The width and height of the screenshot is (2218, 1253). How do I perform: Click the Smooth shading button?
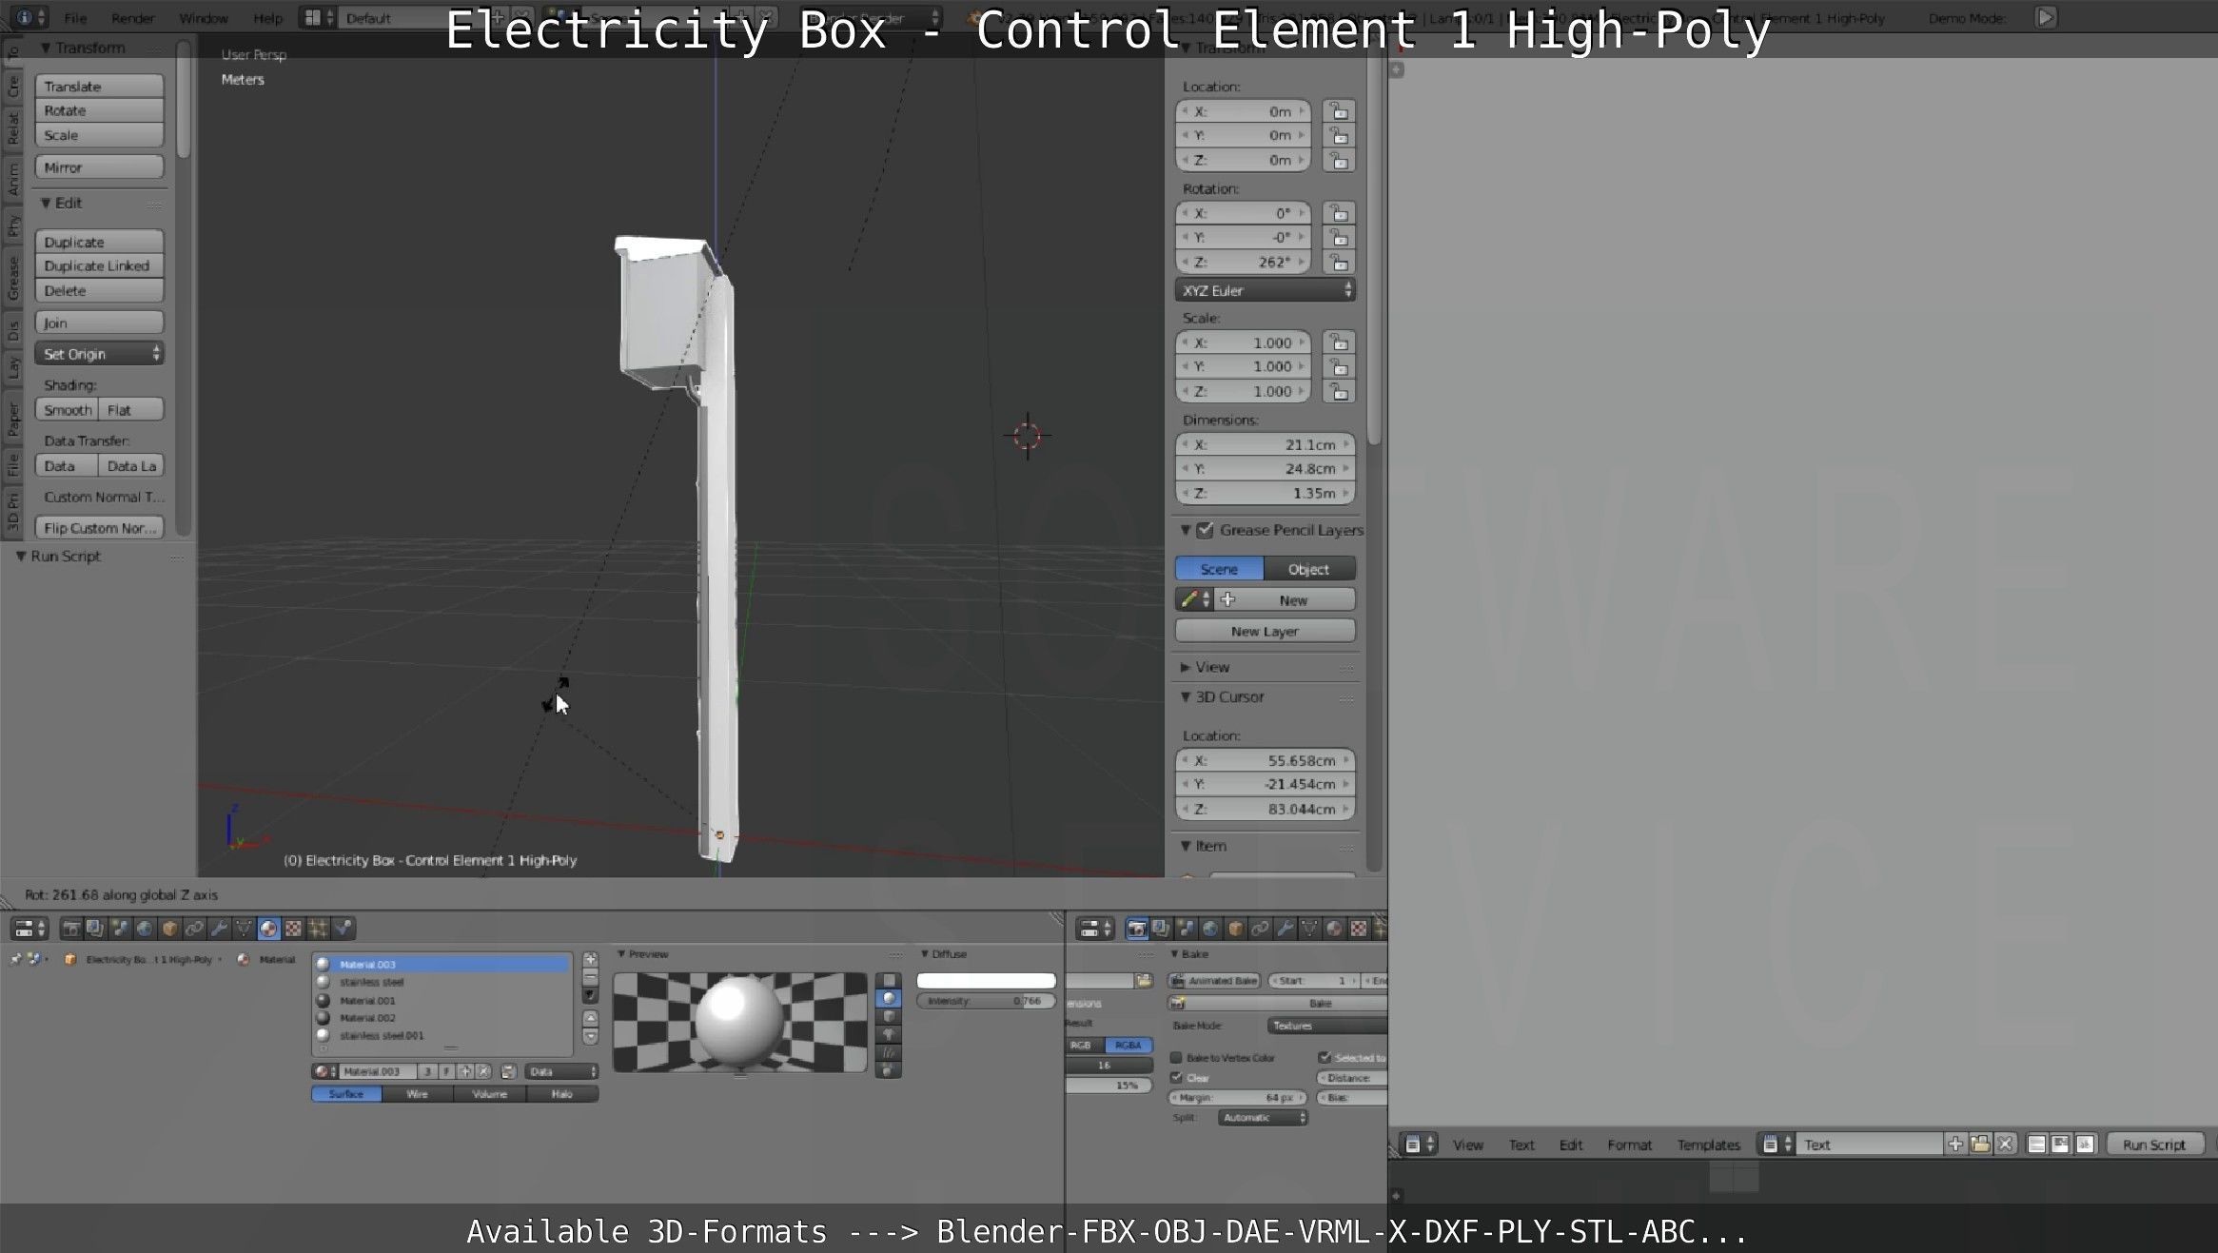[67, 410]
